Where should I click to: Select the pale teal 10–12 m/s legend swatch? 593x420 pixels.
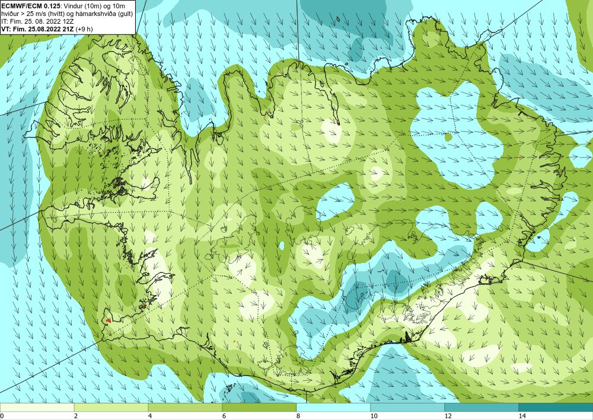point(408,407)
